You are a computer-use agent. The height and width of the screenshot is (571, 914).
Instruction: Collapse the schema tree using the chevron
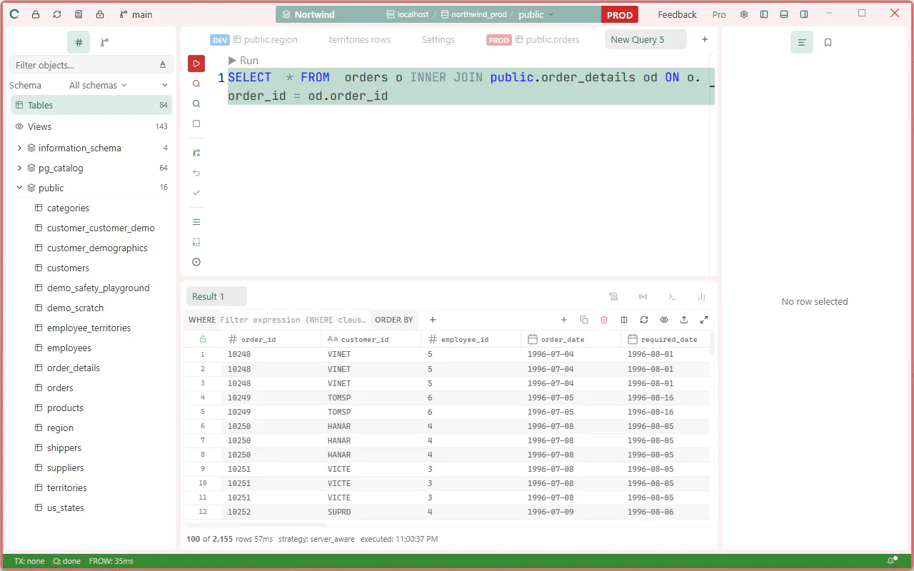pyautogui.click(x=165, y=85)
